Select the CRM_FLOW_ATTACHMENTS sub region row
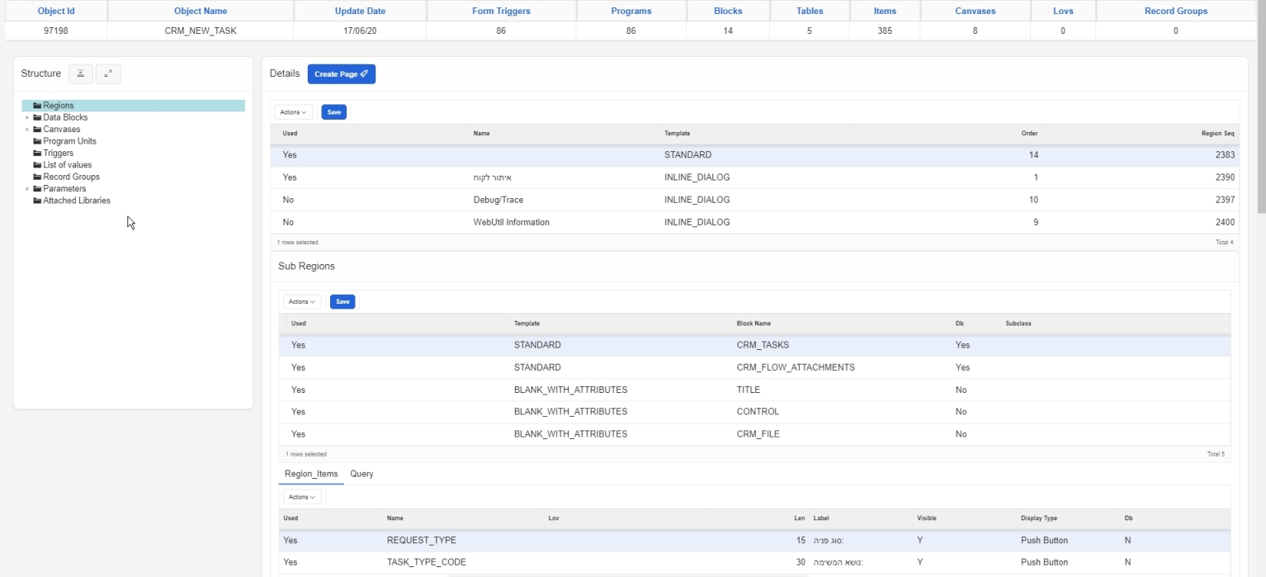 click(x=795, y=367)
